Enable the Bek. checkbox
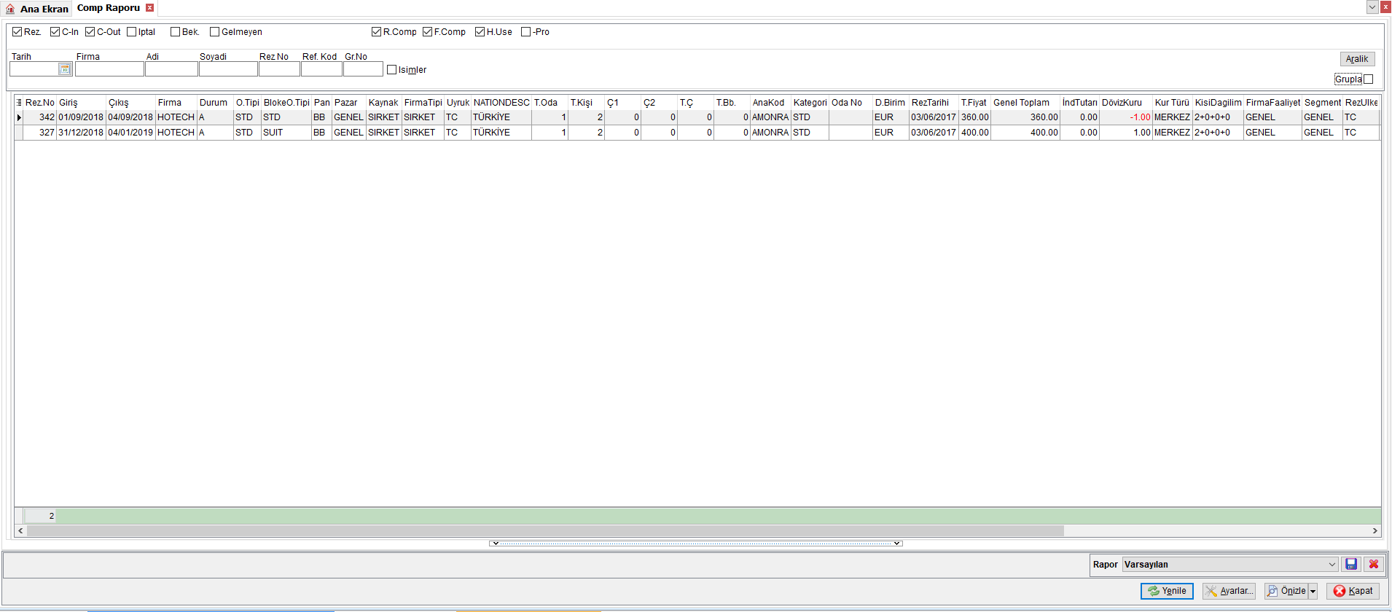1392x612 pixels. [175, 32]
